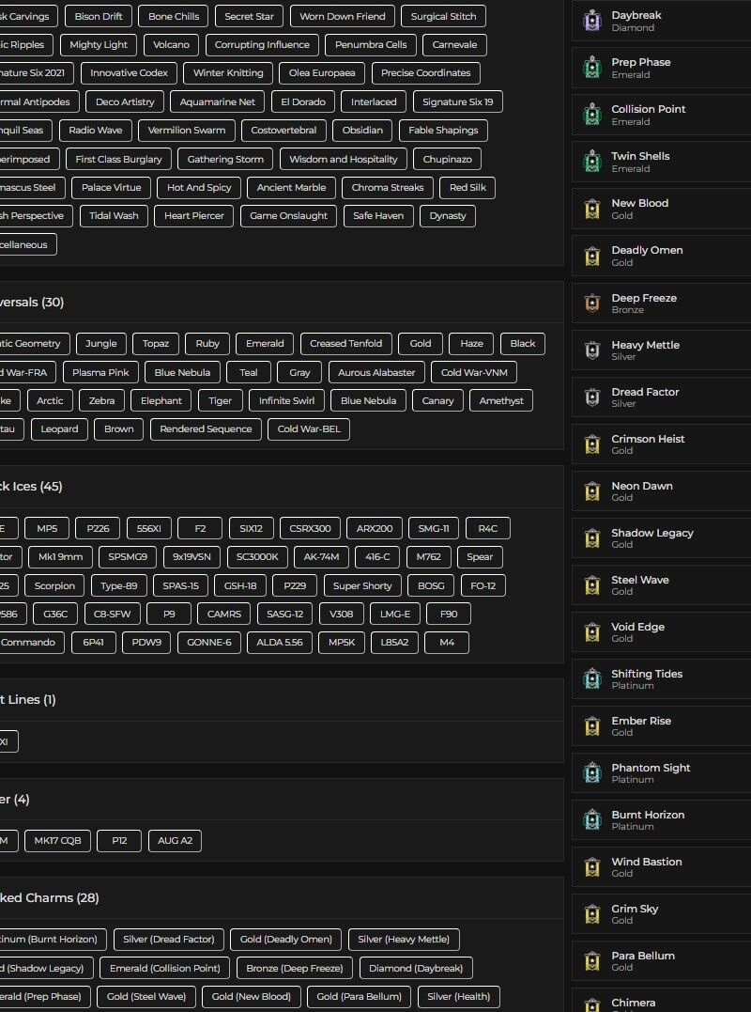This screenshot has width=751, height=1012.
Task: Pick the Super Shorty Black Ice tag
Action: point(362,585)
